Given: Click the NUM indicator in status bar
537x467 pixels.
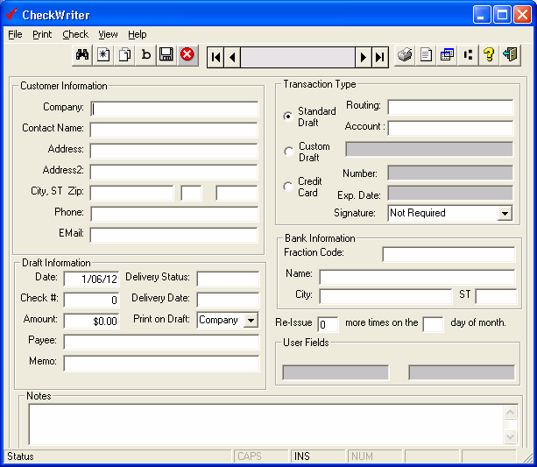Looking at the screenshot, I should [x=362, y=456].
